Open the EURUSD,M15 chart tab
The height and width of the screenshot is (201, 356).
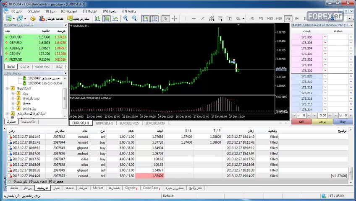(x=129, y=123)
